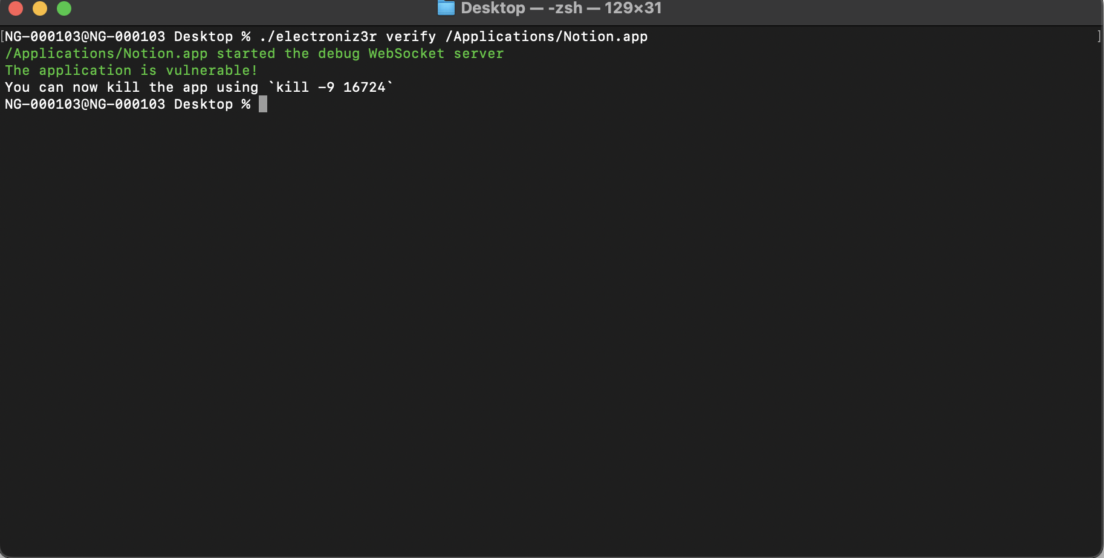Image resolution: width=1104 pixels, height=558 pixels.
Task: Click the word "verify" in the command
Action: click(411, 36)
